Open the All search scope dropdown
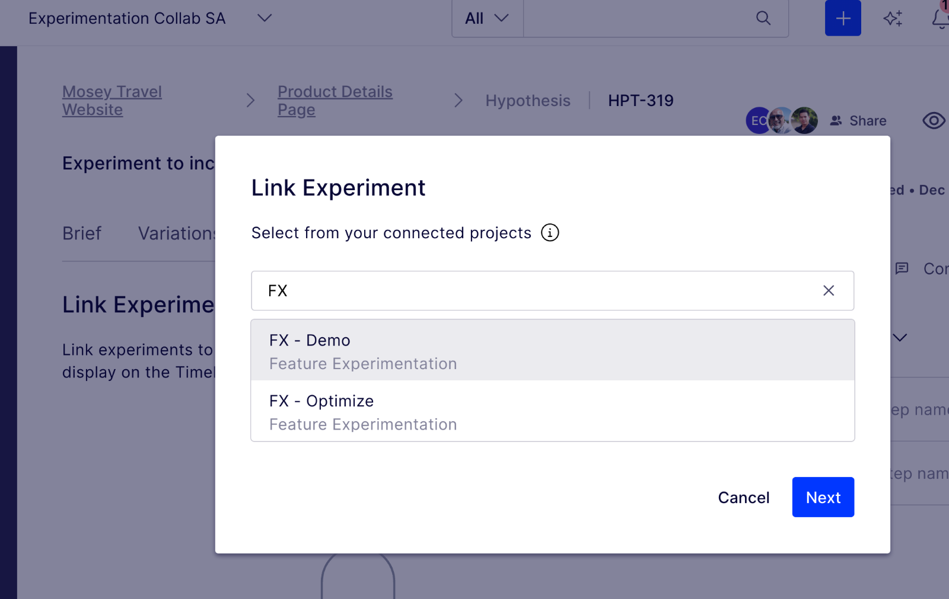The image size is (949, 599). tap(487, 18)
